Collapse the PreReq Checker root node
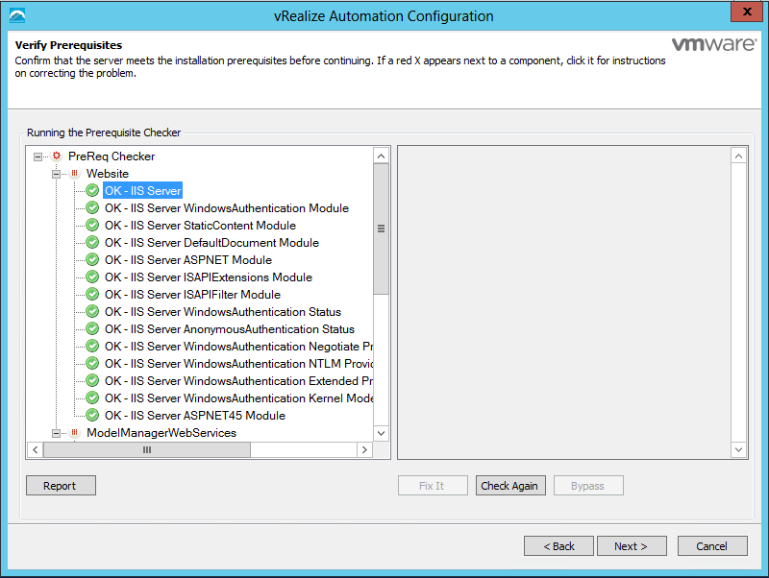769x578 pixels. pyautogui.click(x=37, y=157)
